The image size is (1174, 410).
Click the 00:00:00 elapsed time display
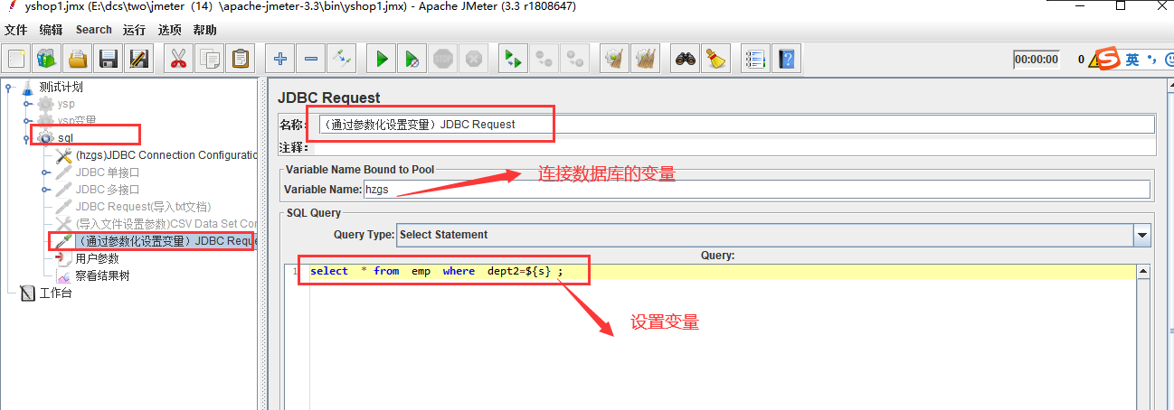click(1037, 60)
